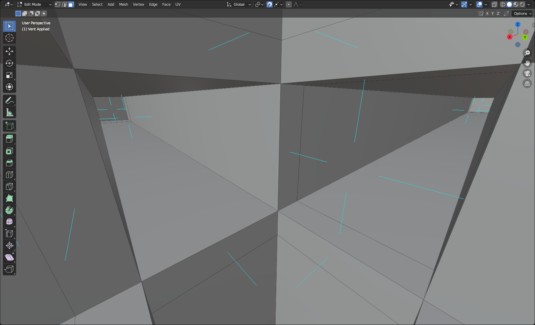Toggle snapping magnet
The image size is (535, 325).
tap(270, 4)
